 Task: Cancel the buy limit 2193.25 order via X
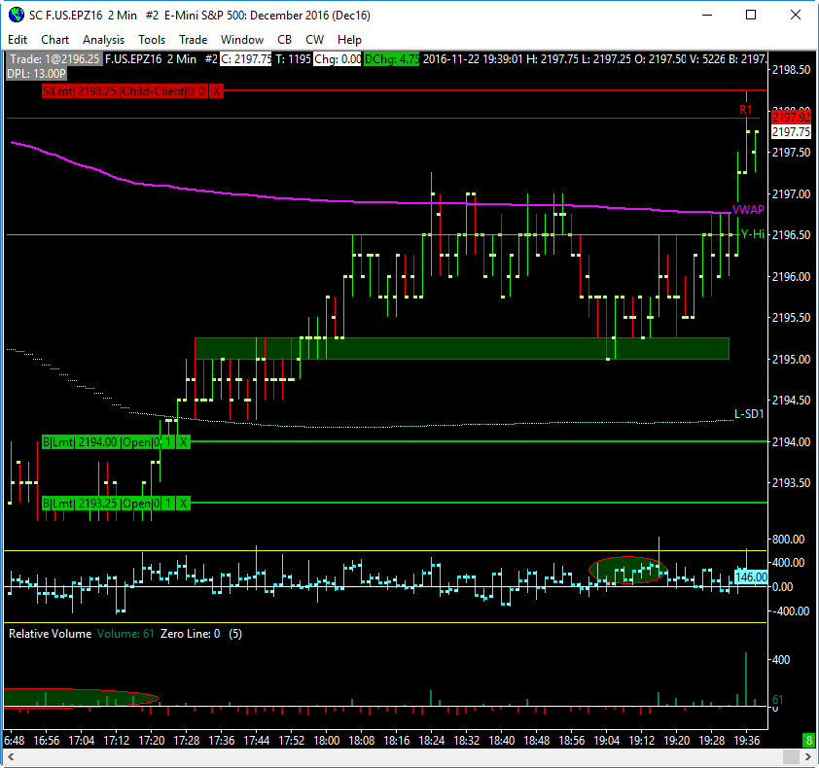183,504
